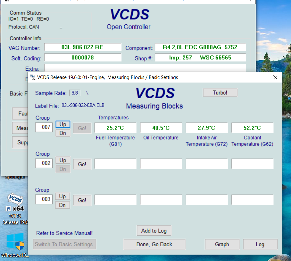Click VAG Number field 03L 906 022 RE
Image resolution: width=291 pixels, height=261 pixels.
click(83, 47)
